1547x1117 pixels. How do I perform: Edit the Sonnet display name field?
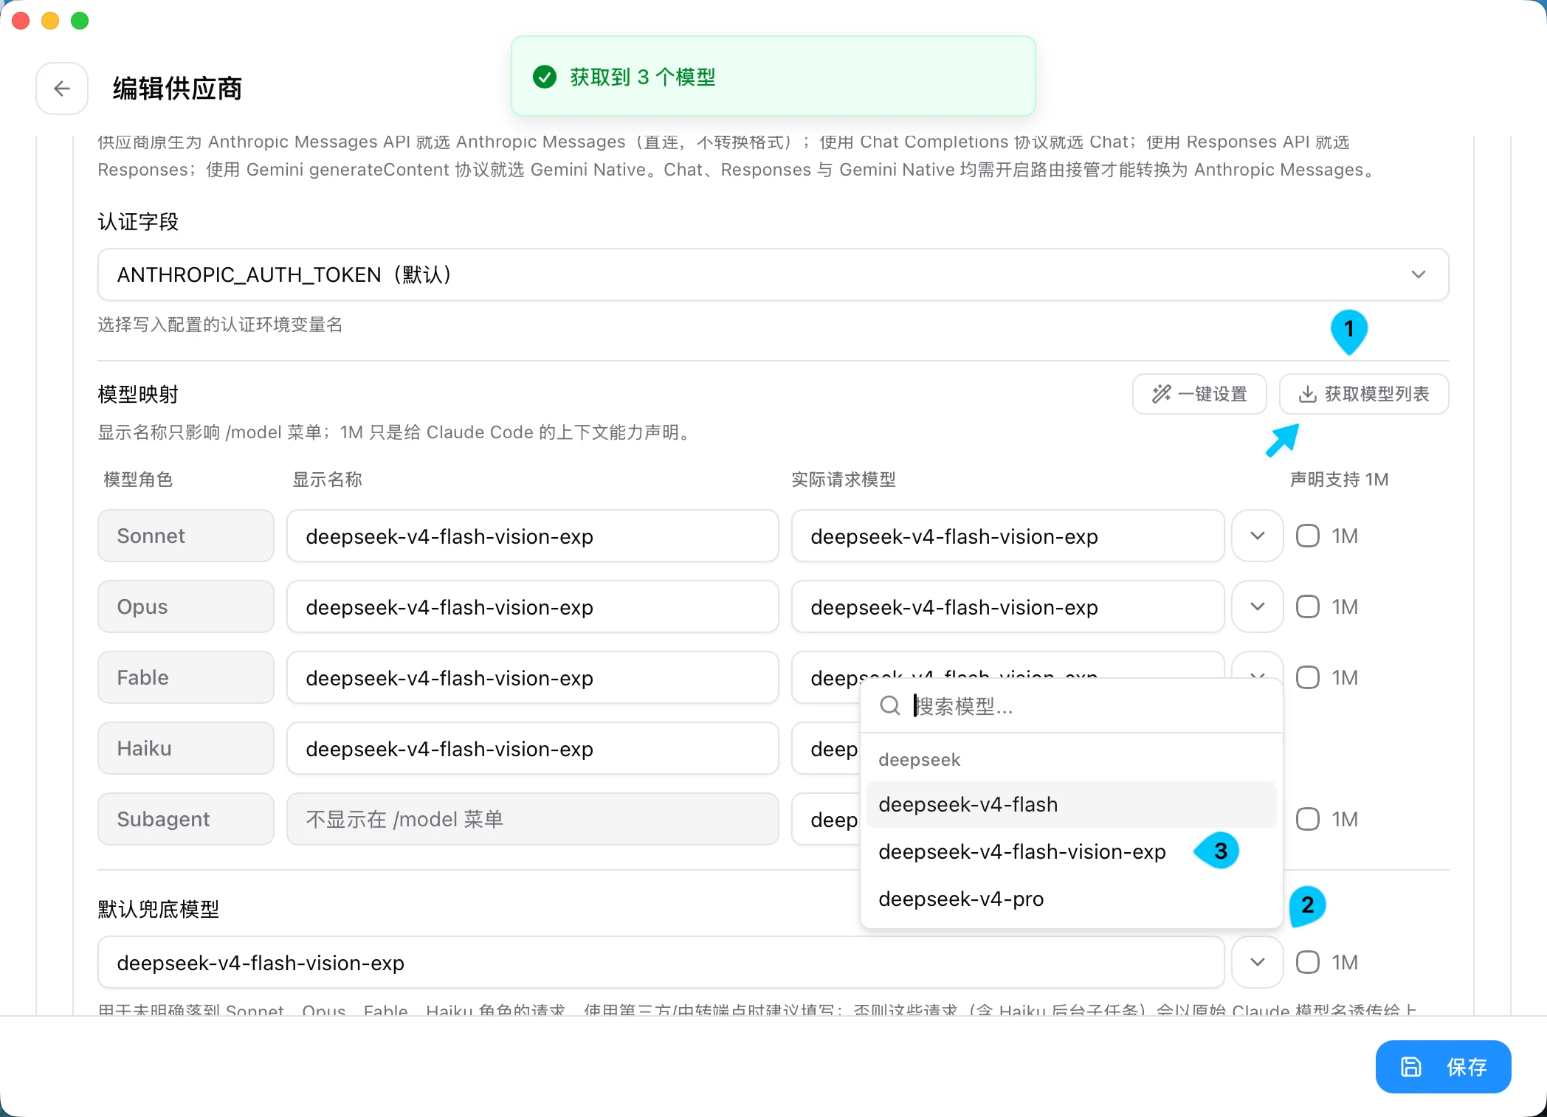tap(532, 536)
